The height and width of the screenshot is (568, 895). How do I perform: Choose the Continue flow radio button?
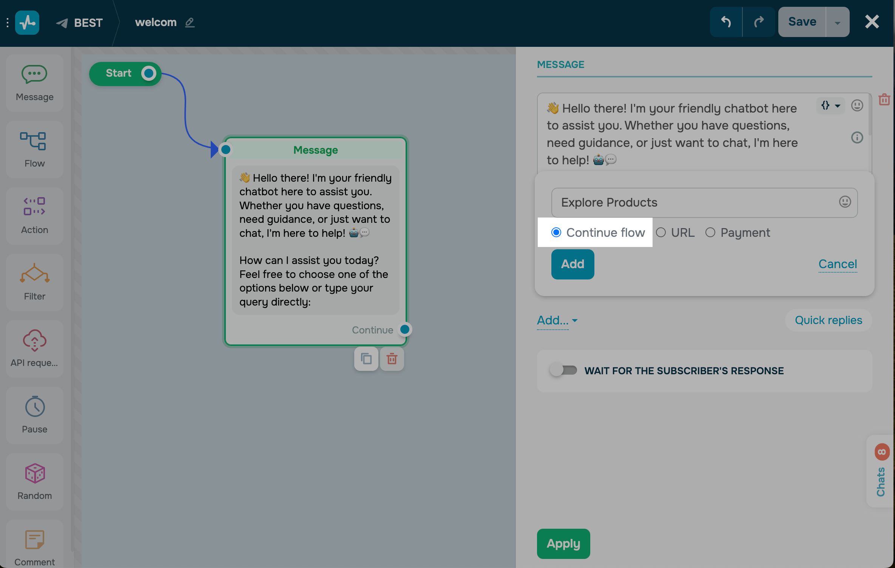click(x=556, y=233)
